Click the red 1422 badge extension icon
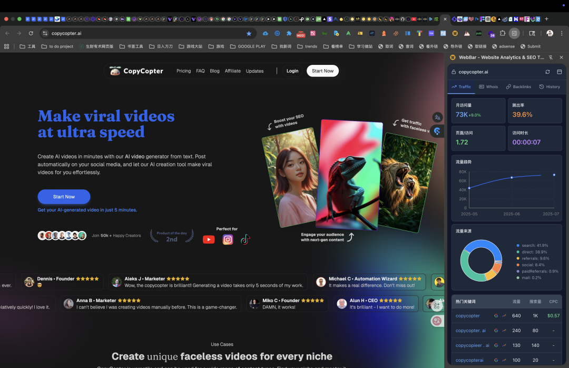This screenshot has width=569, height=368. [x=301, y=34]
